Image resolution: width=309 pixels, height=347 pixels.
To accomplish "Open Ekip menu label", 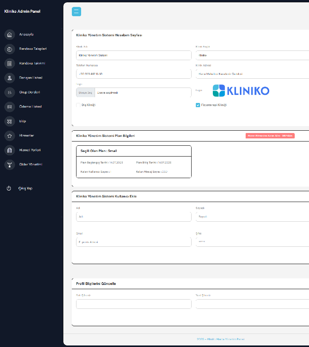I will pyautogui.click(x=22, y=121).
